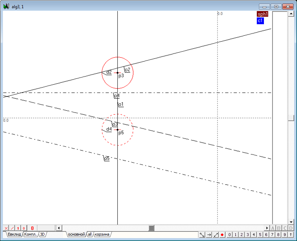Click the d4 dashed circle label
Viewport: 297px width, 241px height.
tap(109, 129)
